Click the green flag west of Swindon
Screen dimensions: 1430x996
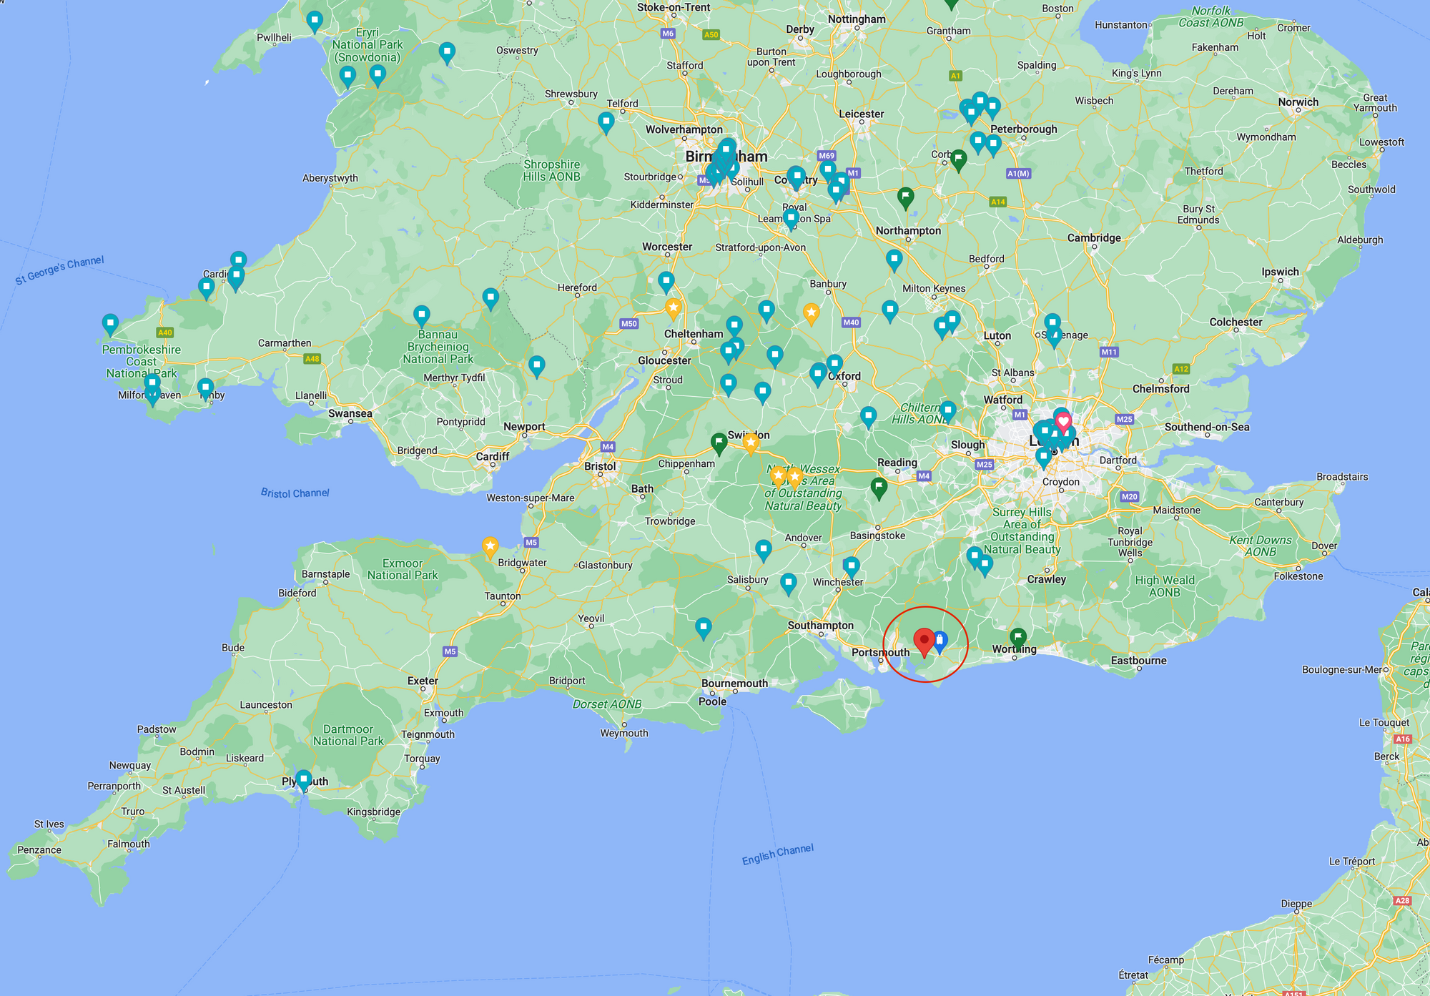(x=719, y=443)
